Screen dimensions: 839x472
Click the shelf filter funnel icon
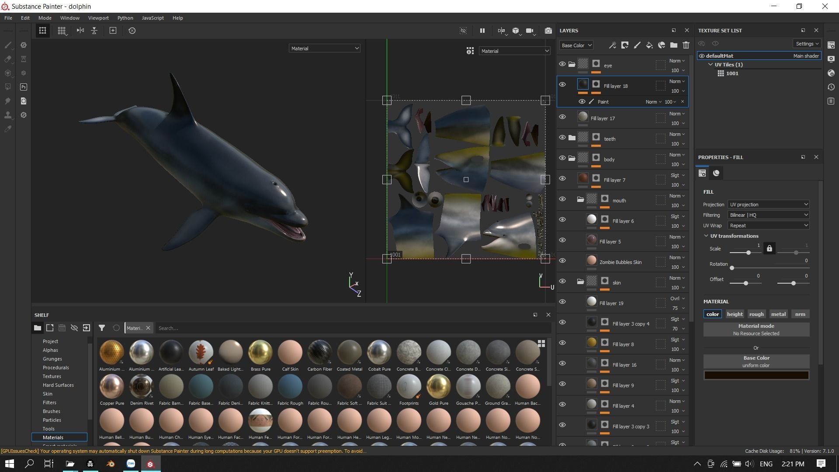(x=102, y=328)
